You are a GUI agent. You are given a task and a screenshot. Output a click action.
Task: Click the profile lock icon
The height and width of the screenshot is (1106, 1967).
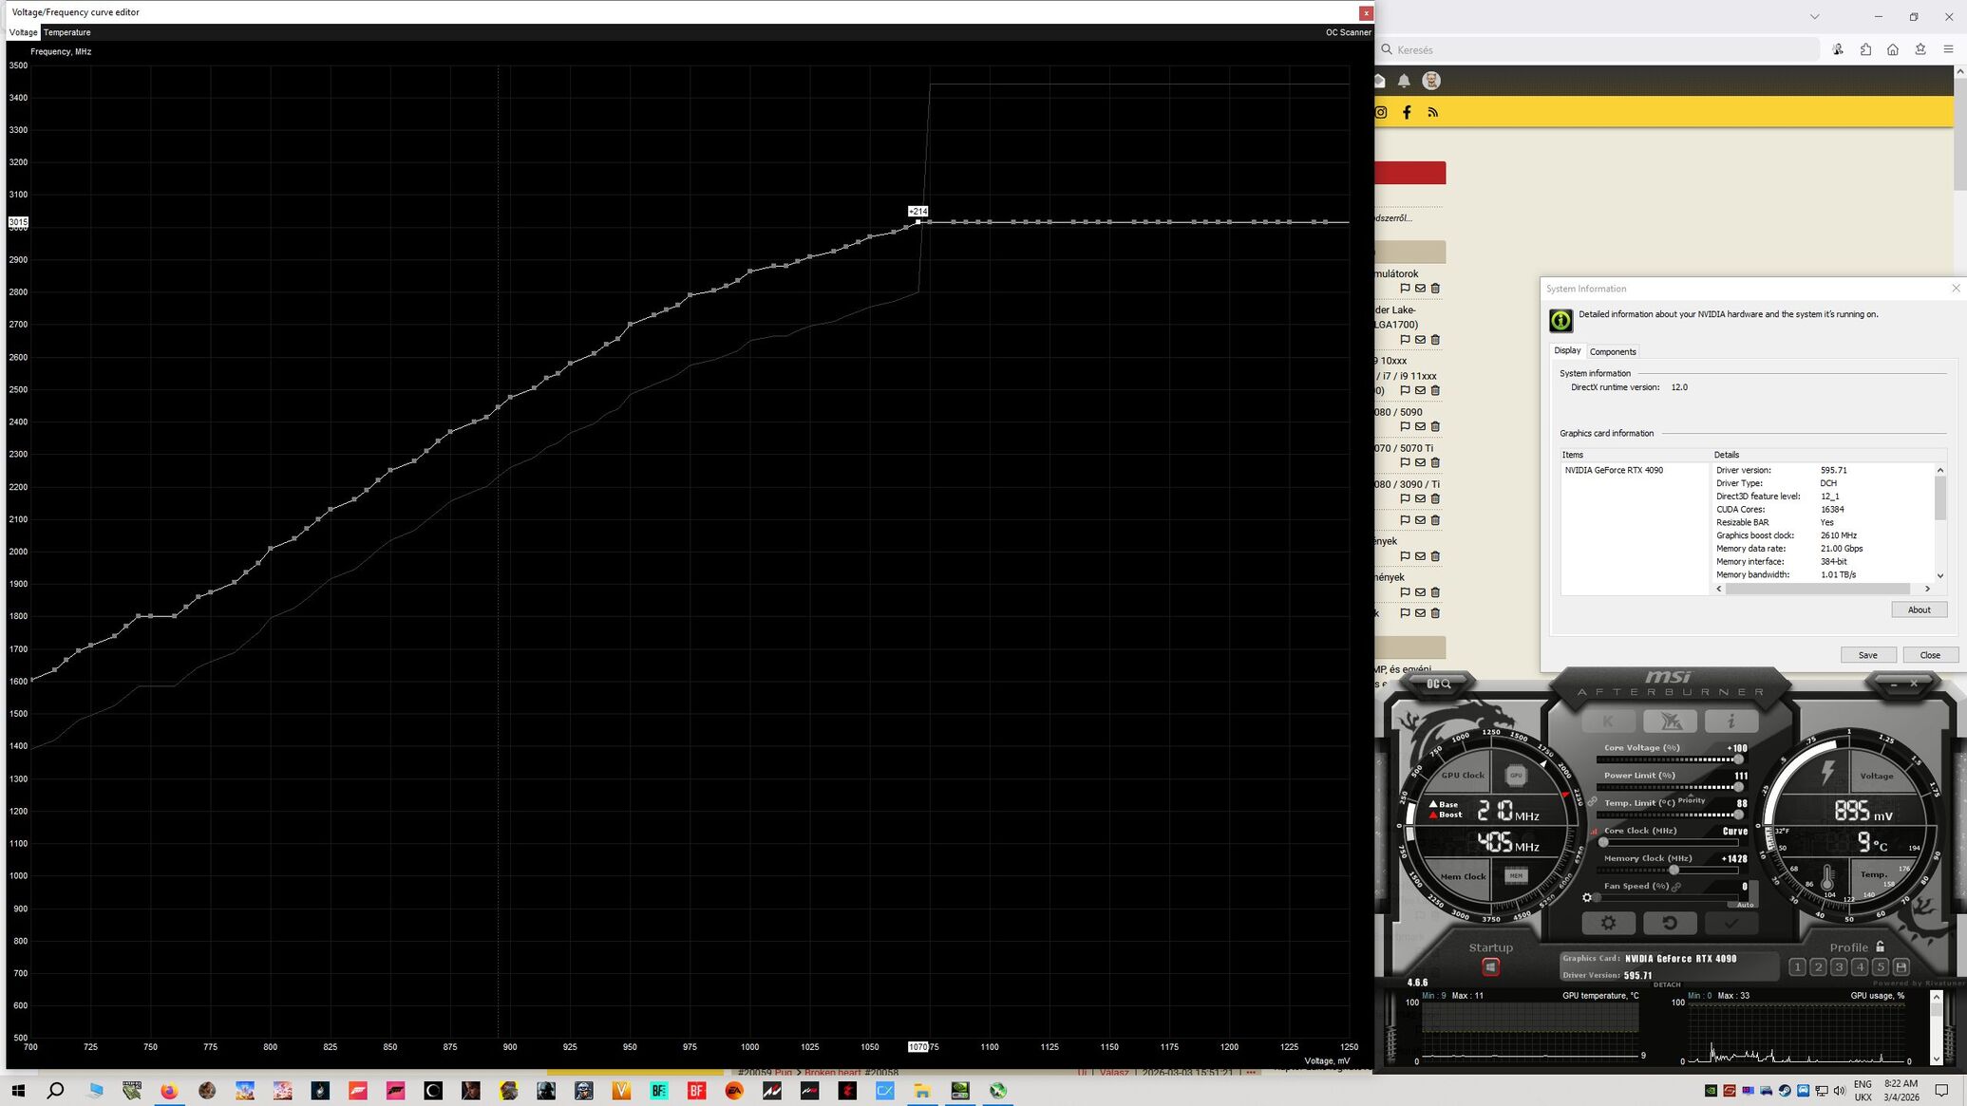(1880, 947)
